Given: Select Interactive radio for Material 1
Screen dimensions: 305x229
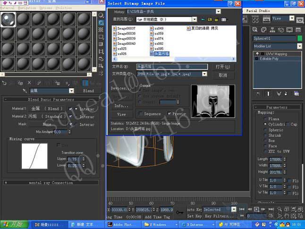Looking at the screenshot, I should (x=76, y=109).
